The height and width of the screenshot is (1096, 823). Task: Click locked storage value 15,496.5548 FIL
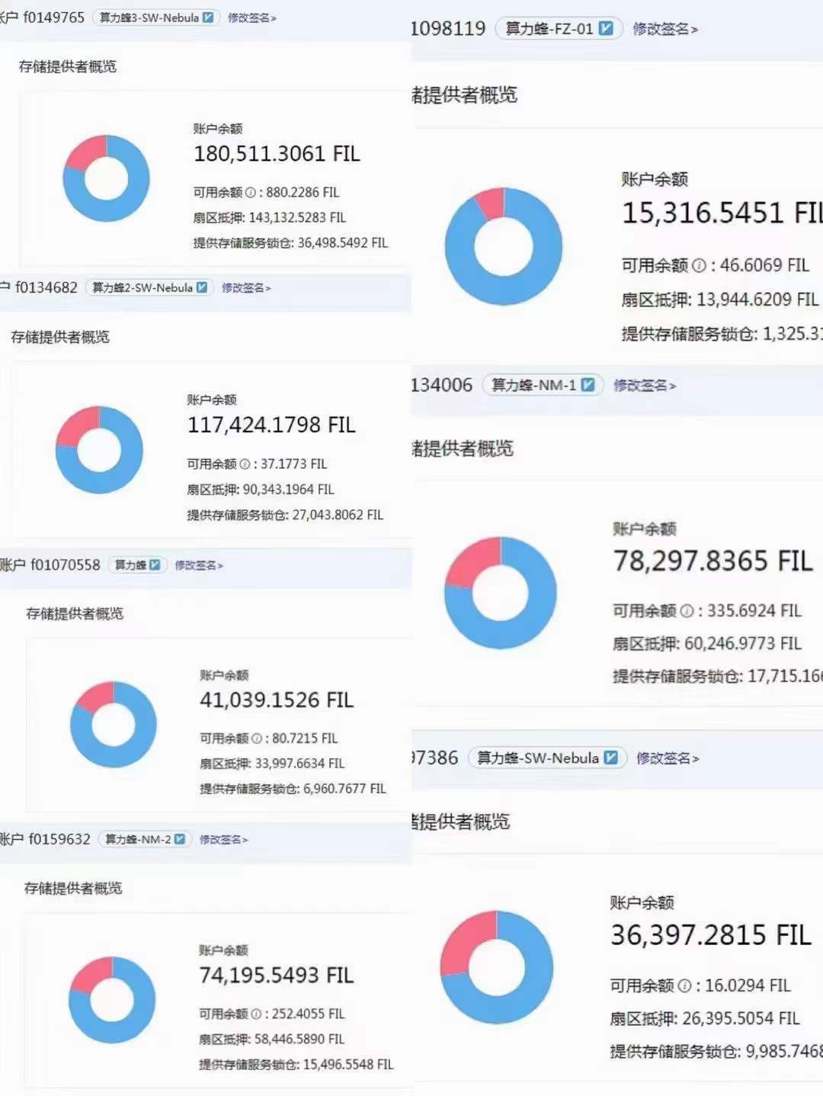pyautogui.click(x=348, y=1064)
